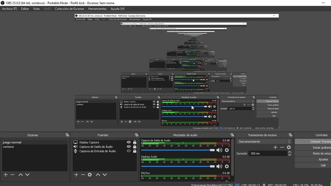Open the Captura de Saída de Áudio mixer gear menu
331x186 pixels.
(x=227, y=150)
